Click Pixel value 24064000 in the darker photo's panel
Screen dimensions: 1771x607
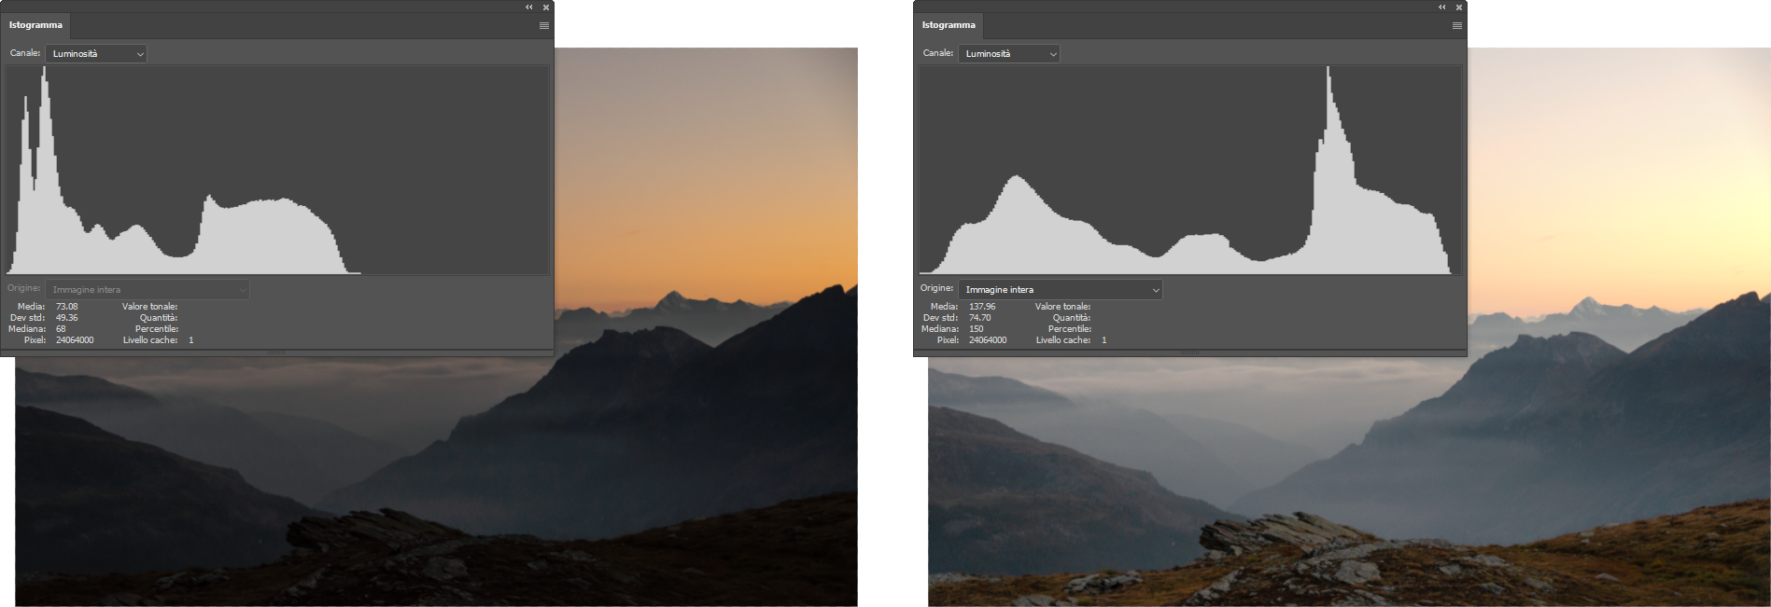[75, 340]
